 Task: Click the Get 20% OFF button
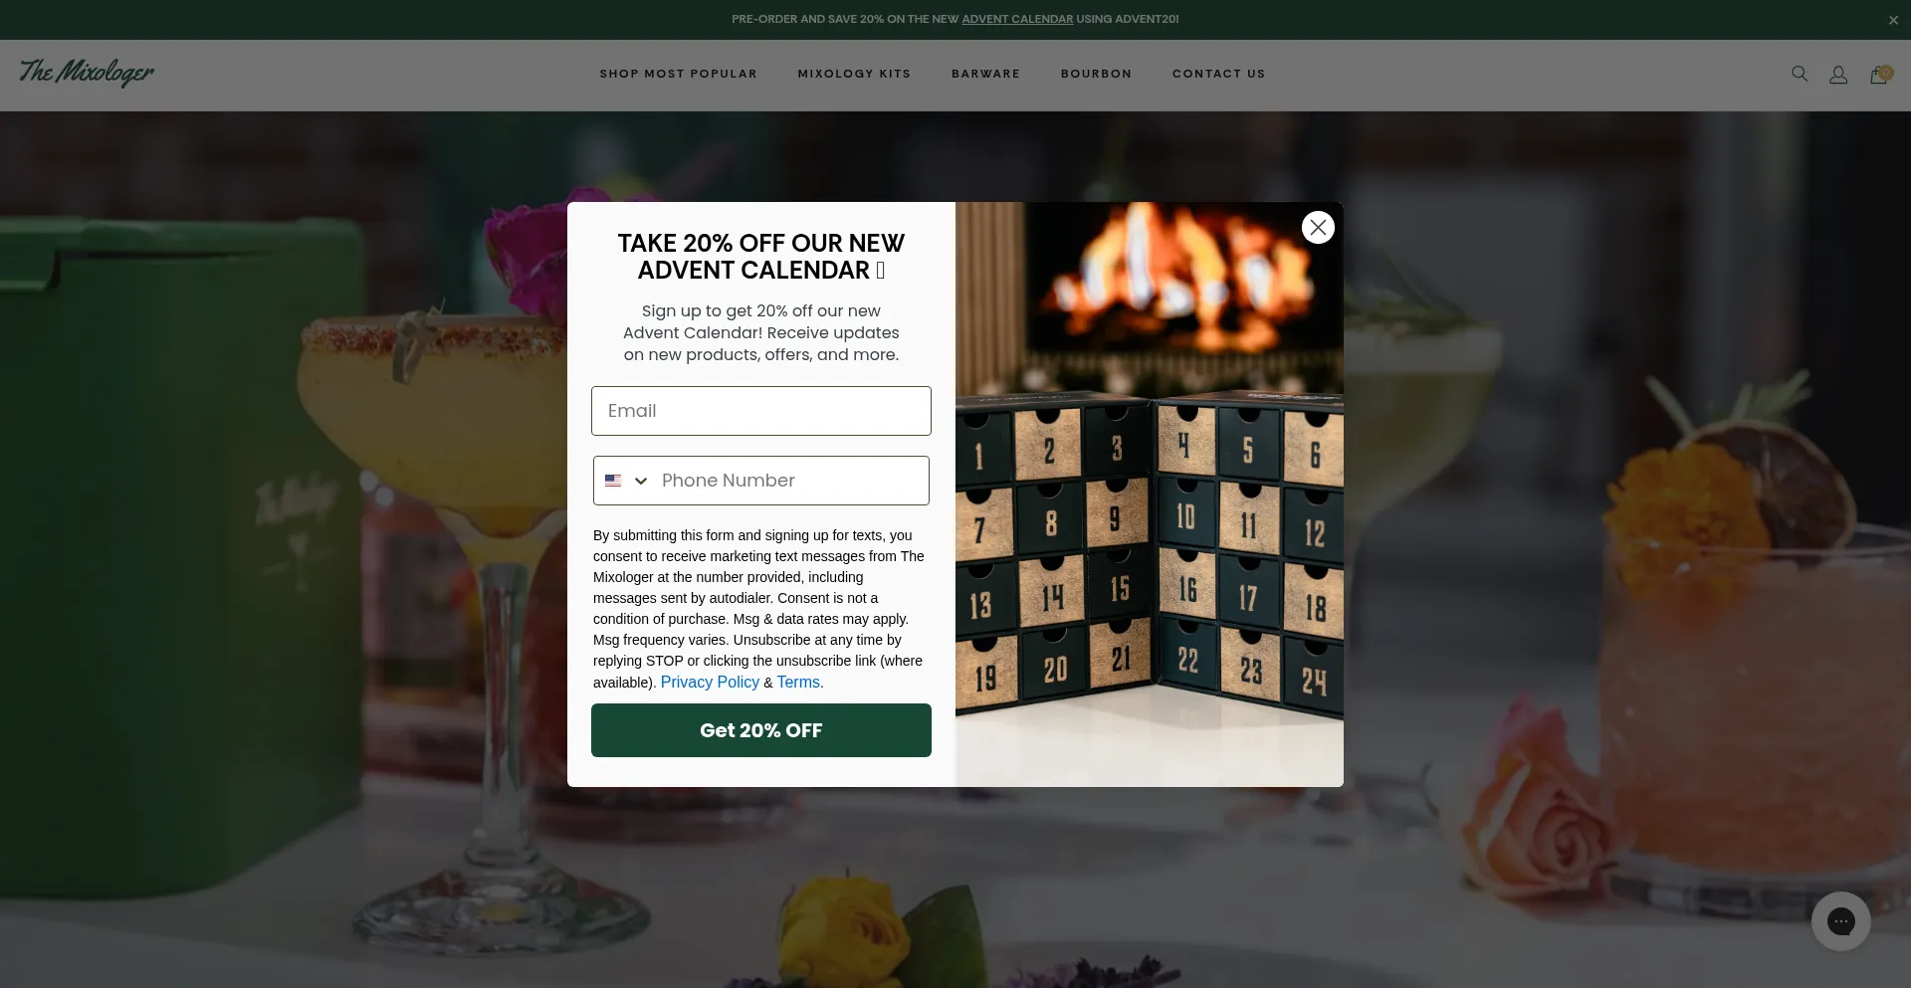tap(761, 730)
